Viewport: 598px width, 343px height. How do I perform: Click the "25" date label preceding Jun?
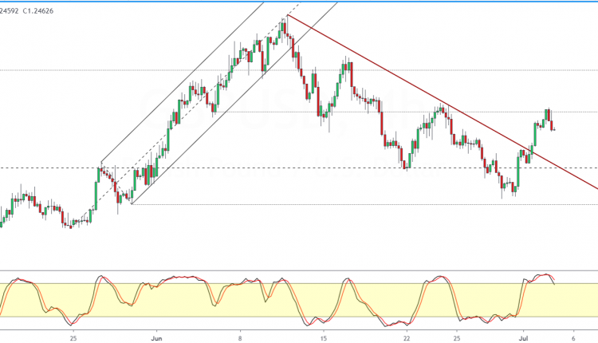[73, 338]
